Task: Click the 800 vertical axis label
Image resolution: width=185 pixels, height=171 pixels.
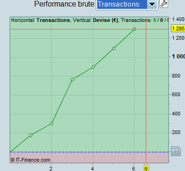Action: (x=176, y=76)
